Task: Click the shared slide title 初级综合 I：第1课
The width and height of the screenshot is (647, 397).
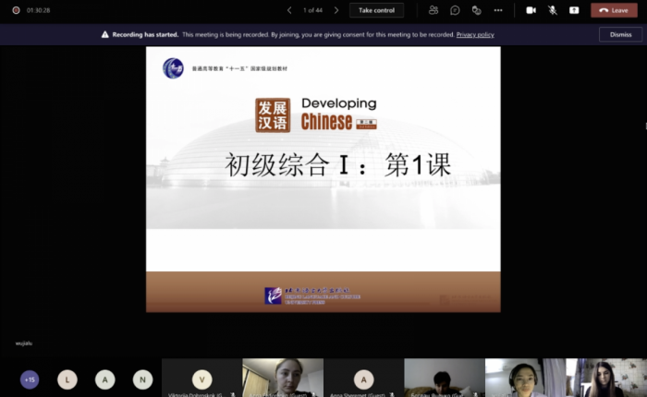Action: pos(337,165)
